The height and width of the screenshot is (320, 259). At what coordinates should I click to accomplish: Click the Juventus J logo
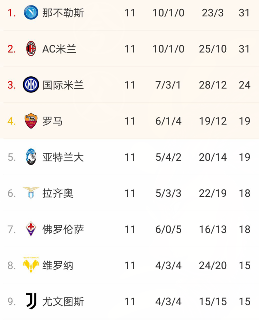(x=31, y=301)
